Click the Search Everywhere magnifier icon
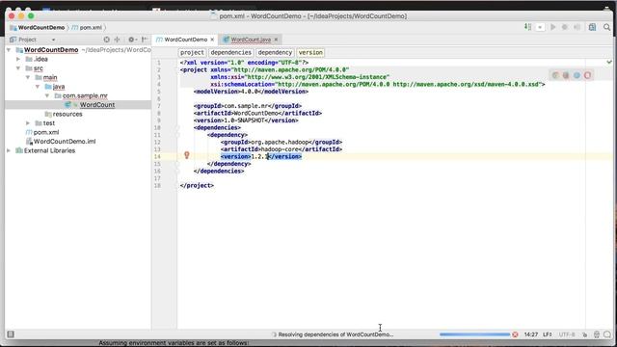Viewport: 617px width, 347px height. tap(606, 27)
